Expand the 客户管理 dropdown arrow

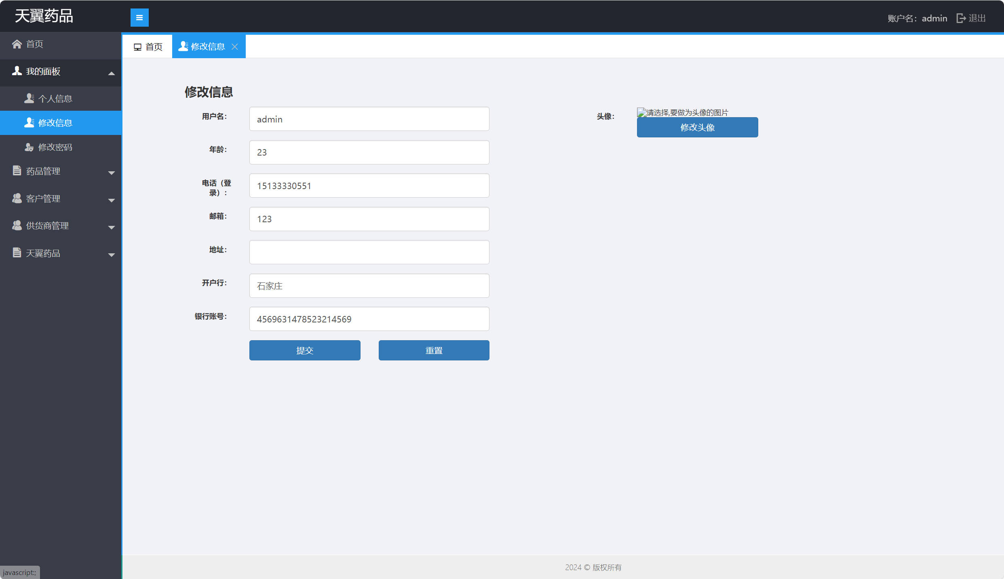[x=112, y=200]
